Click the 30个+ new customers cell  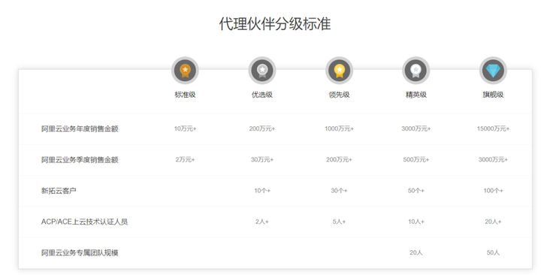tap(339, 191)
